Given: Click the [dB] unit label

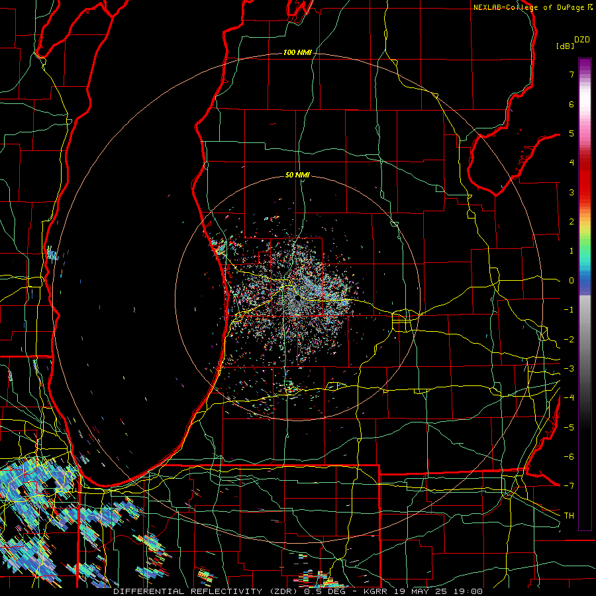Looking at the screenshot, I should pos(565,46).
